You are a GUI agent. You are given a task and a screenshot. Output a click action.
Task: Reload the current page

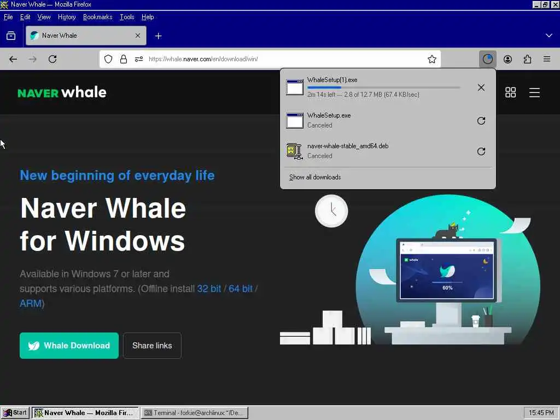point(52,59)
